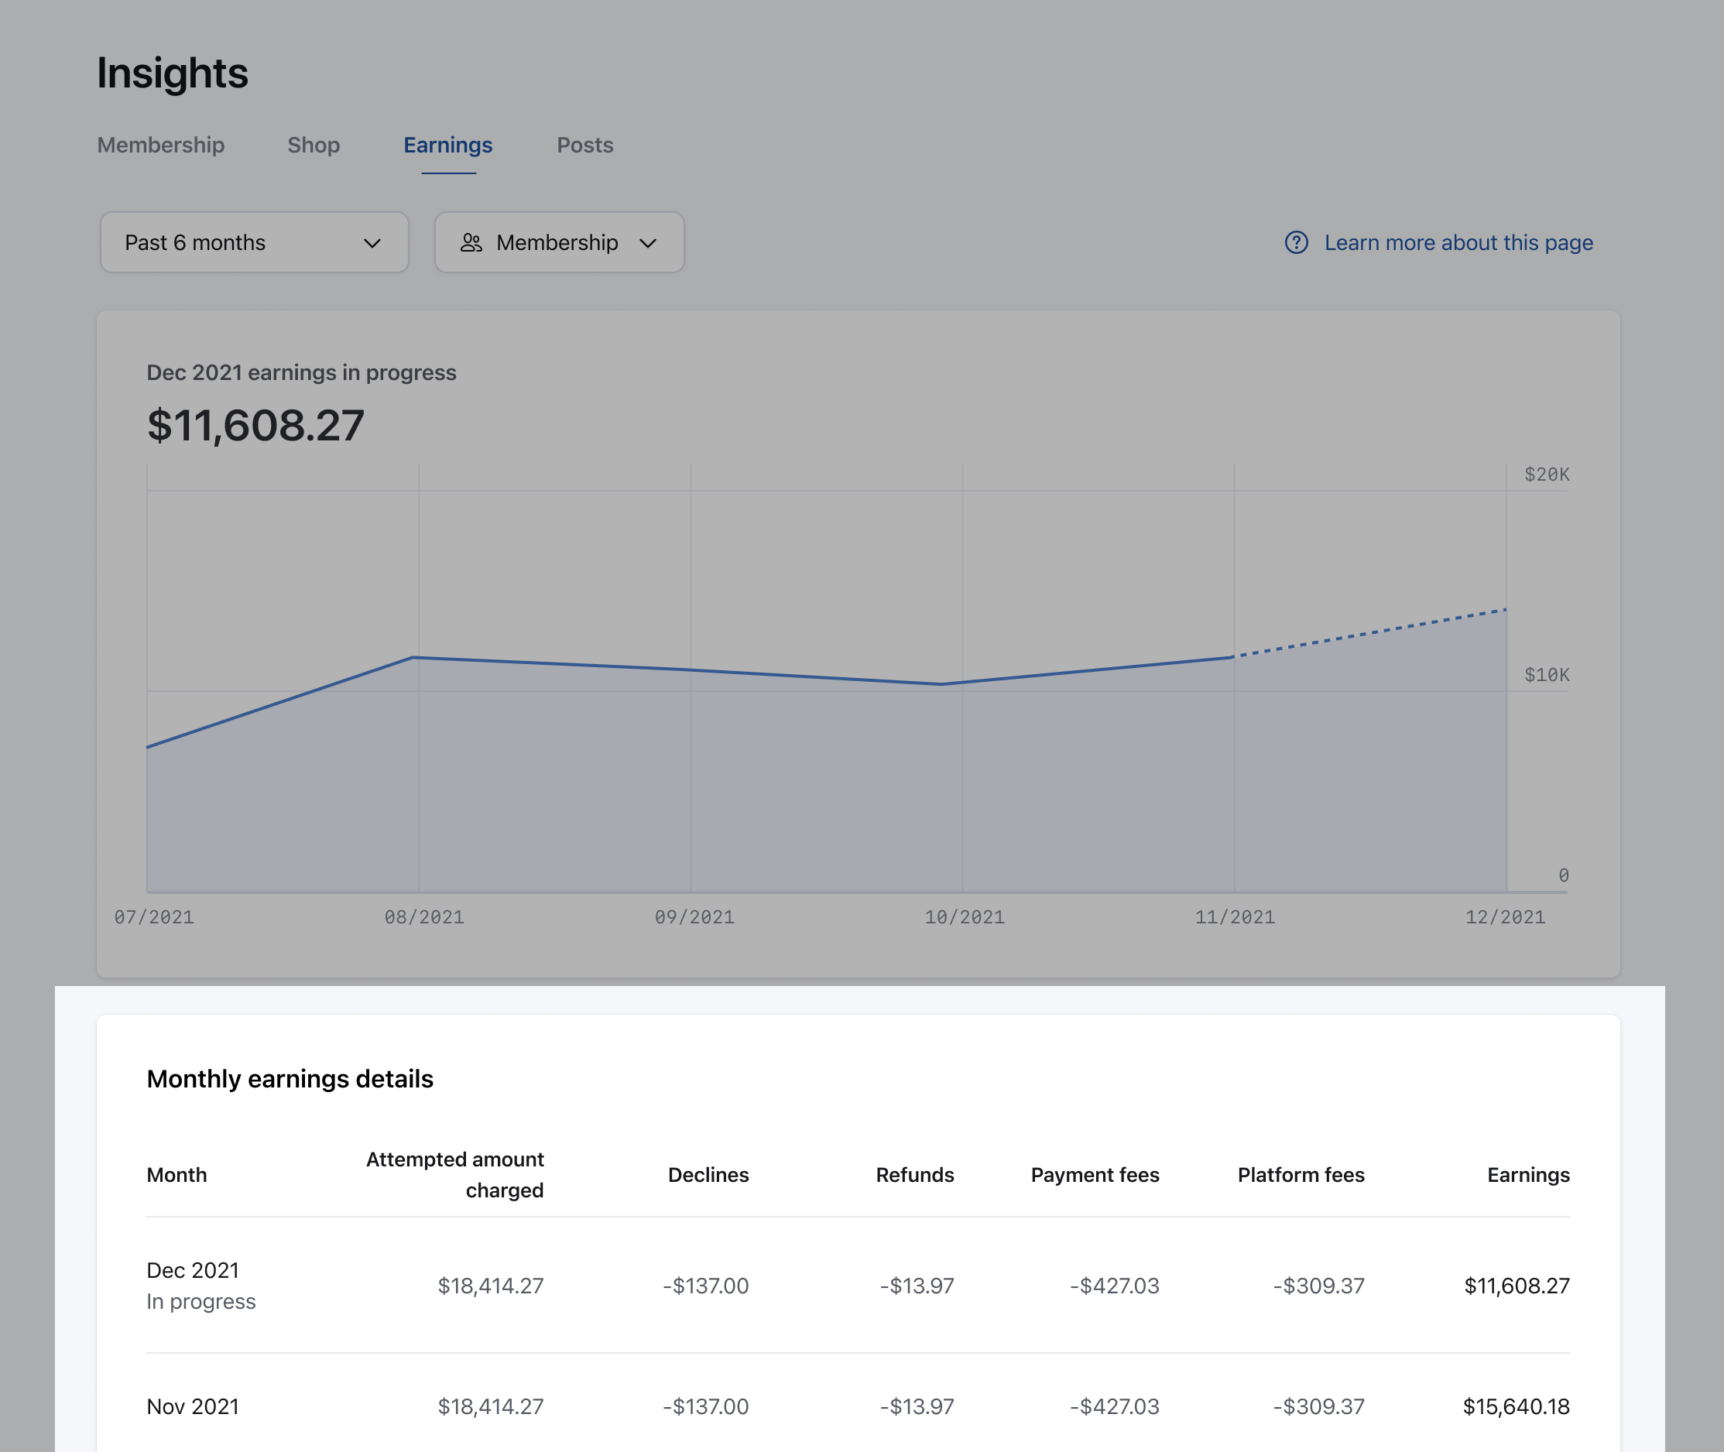Switch to the Shop tab
The image size is (1724, 1452).
[313, 146]
